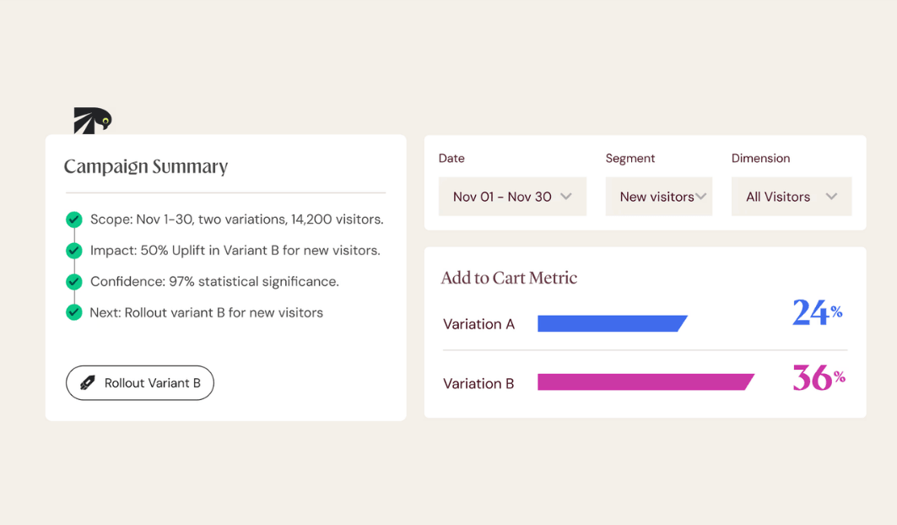Click the chevron next to All Visitors
This screenshot has height=525, width=897.
[x=832, y=197]
